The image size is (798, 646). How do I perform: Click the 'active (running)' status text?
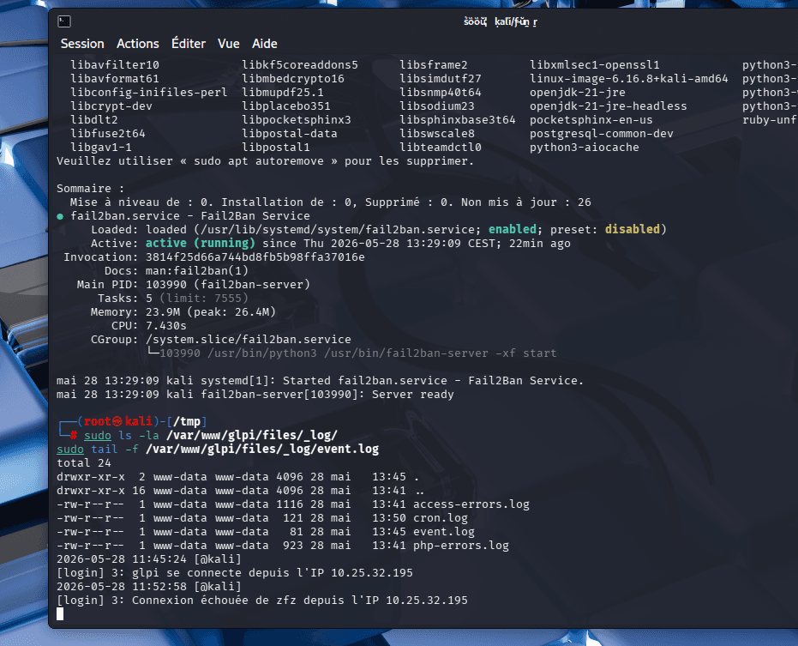tap(200, 243)
